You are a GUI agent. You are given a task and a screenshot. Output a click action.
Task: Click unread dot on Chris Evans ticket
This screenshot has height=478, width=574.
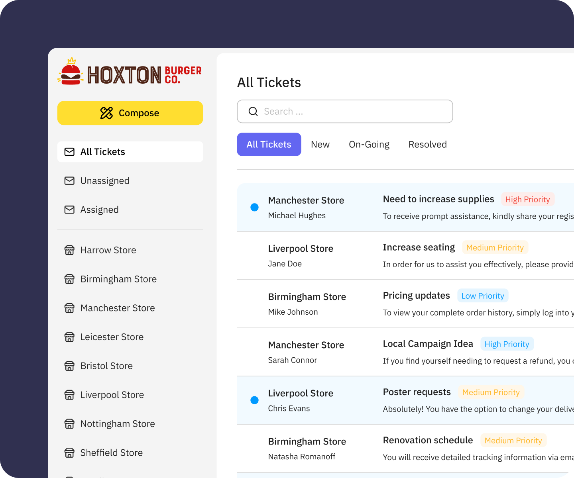[254, 400]
